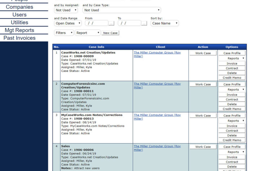Open the From date picker button
Viewport: 260px width, 171px height.
[111, 23]
